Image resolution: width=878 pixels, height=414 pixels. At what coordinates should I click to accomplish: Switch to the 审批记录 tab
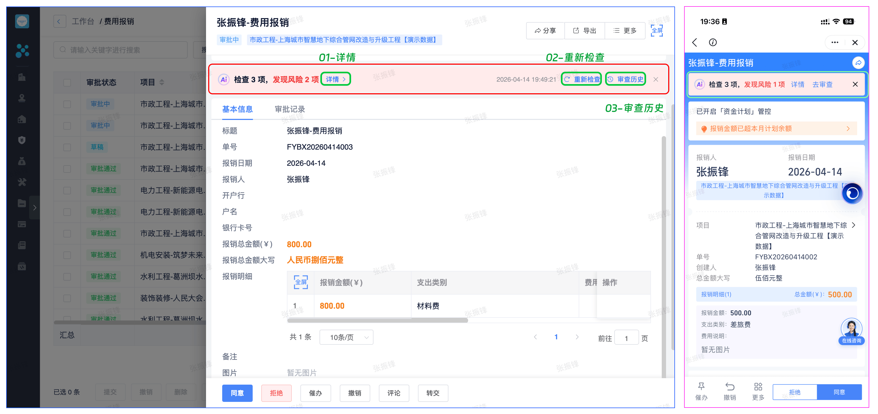290,109
